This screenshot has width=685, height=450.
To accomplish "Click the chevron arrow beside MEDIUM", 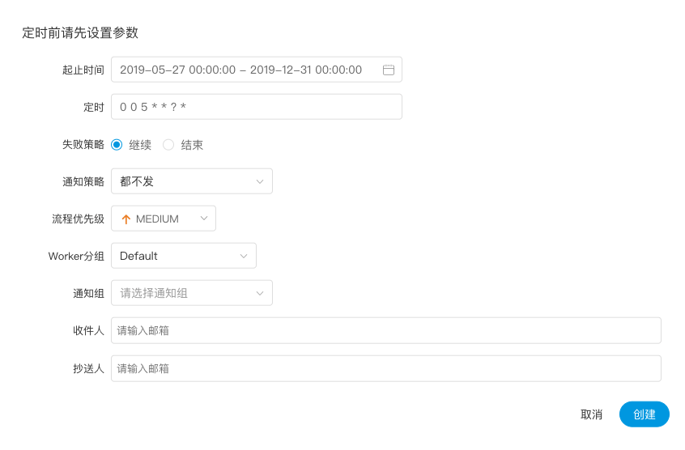I will point(203,219).
